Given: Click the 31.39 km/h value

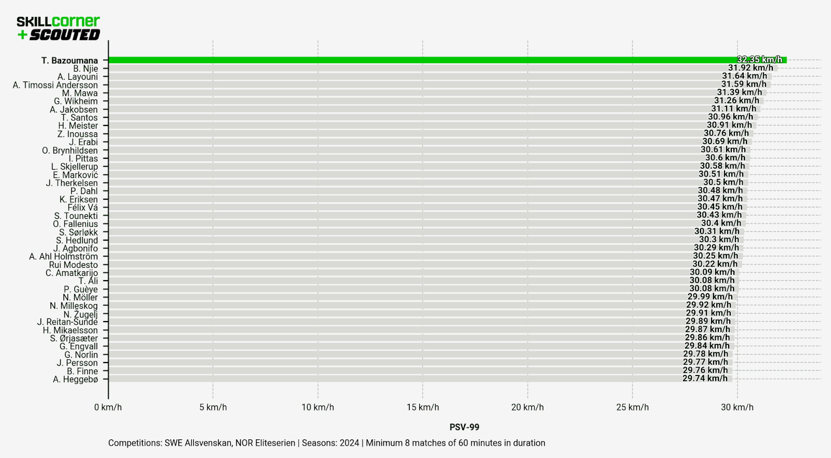Looking at the screenshot, I should point(740,92).
